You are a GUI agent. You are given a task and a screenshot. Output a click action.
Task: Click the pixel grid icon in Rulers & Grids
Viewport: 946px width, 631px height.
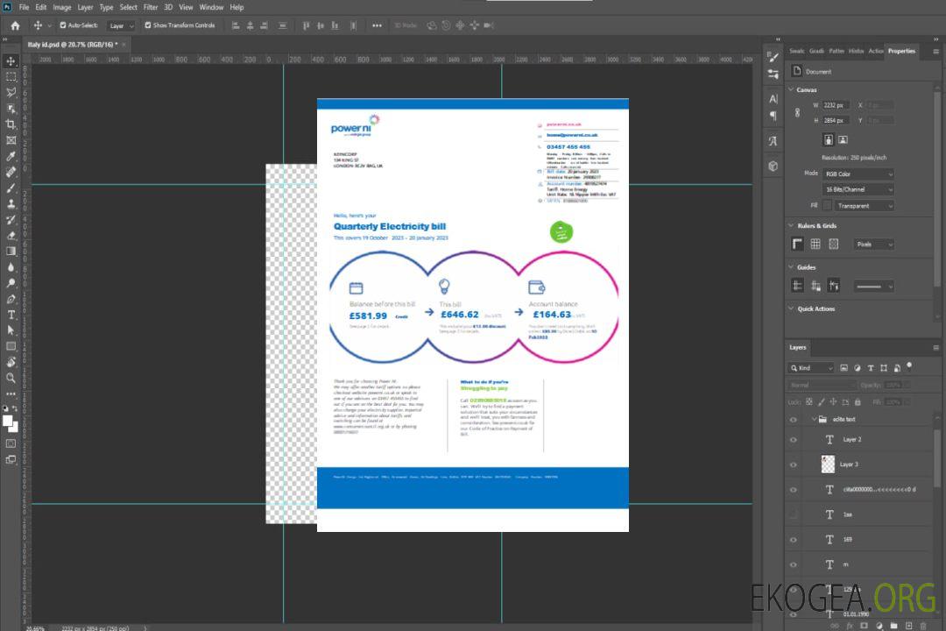coord(833,245)
